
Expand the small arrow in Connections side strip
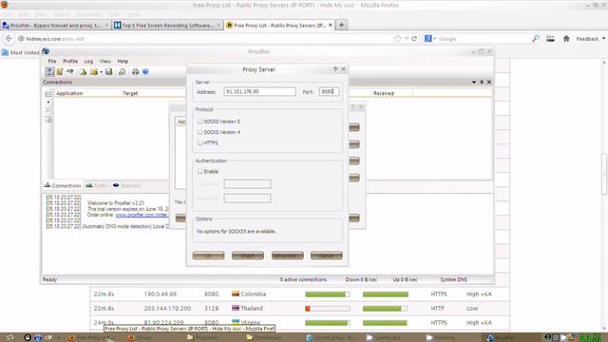coord(48,102)
